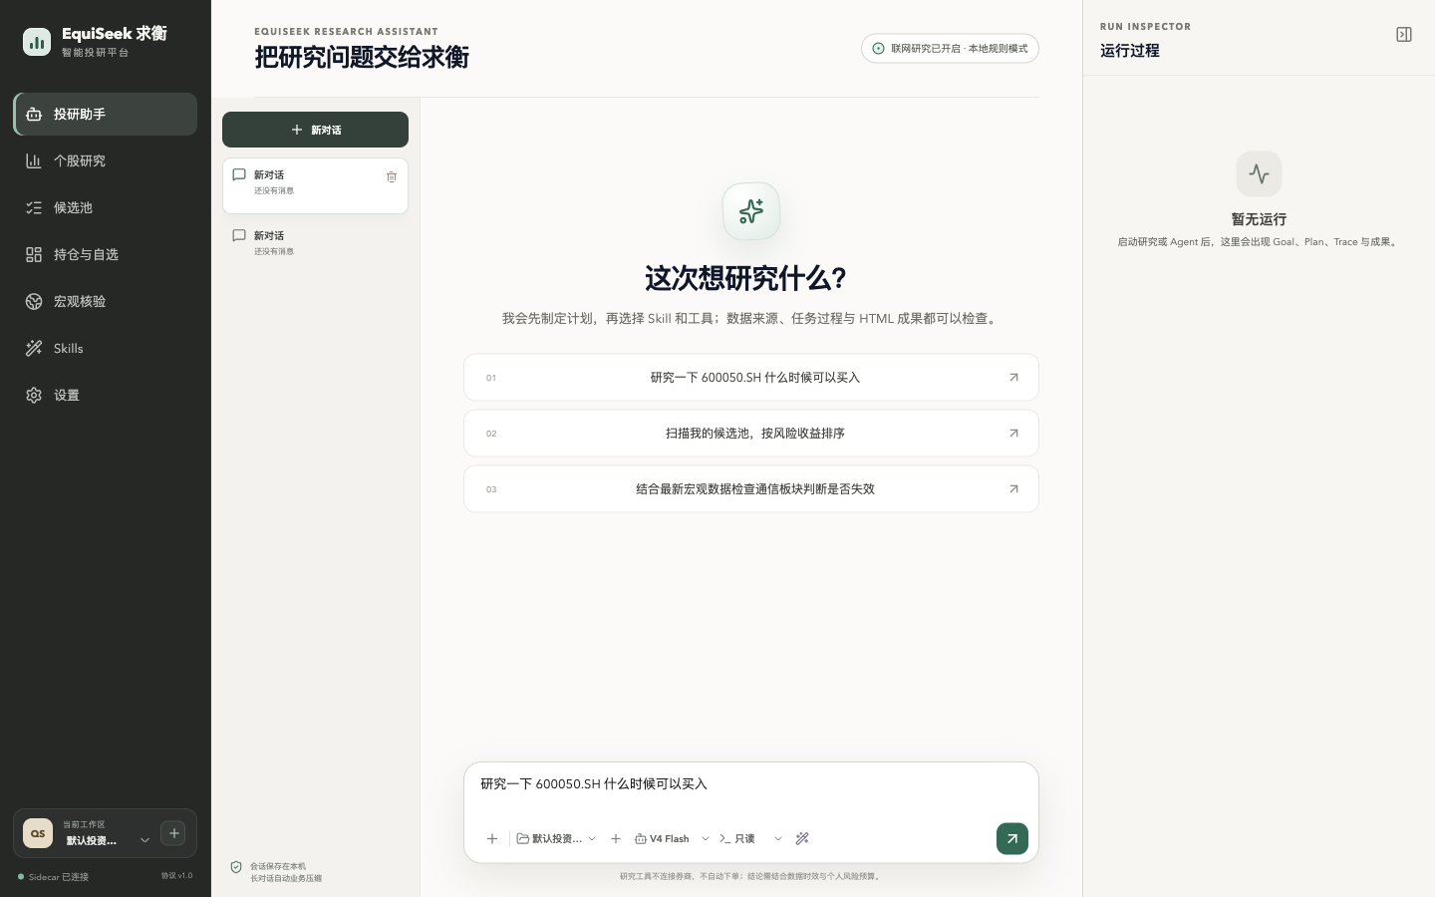Viewport: 1435px width, 897px height.
Task: Click the purple magic wand icon in composer
Action: 802,838
